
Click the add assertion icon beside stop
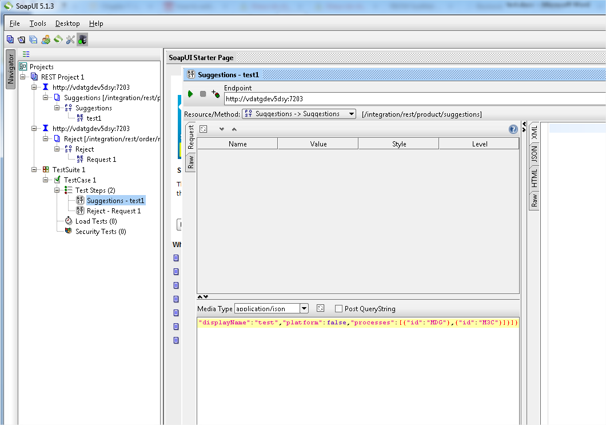(x=216, y=94)
